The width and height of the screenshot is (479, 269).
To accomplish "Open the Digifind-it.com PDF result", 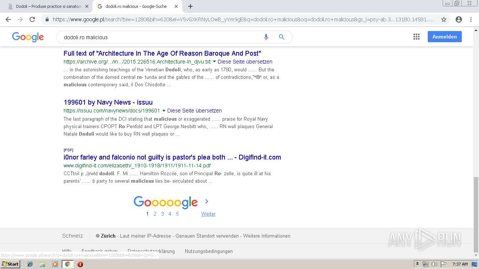I will click(172, 157).
